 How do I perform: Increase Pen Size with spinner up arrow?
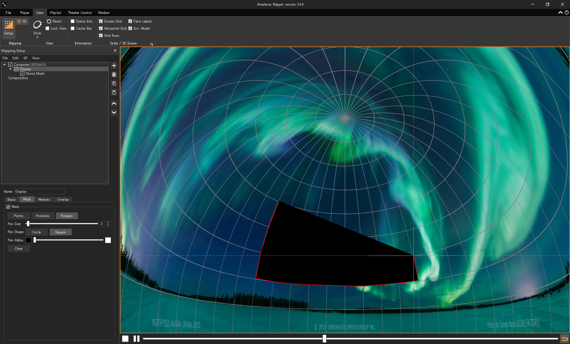pyautogui.click(x=108, y=223)
